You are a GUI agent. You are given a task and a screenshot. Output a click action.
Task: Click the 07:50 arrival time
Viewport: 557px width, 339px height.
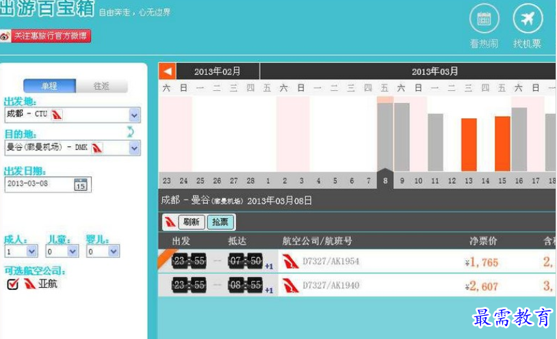(x=246, y=261)
